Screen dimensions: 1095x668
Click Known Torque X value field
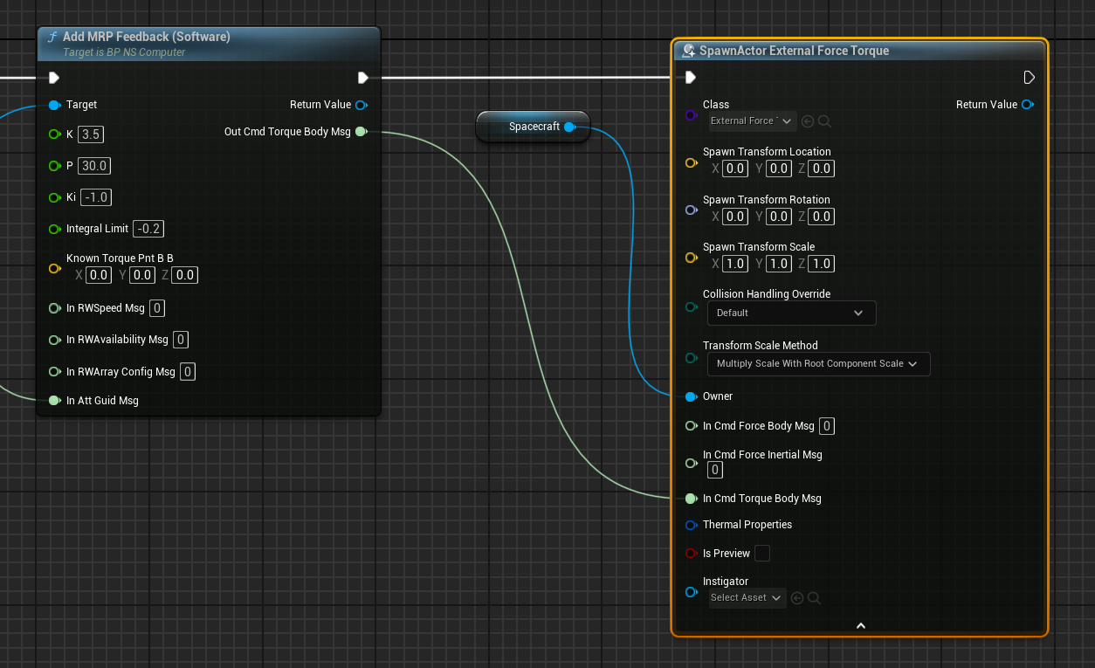(x=98, y=275)
